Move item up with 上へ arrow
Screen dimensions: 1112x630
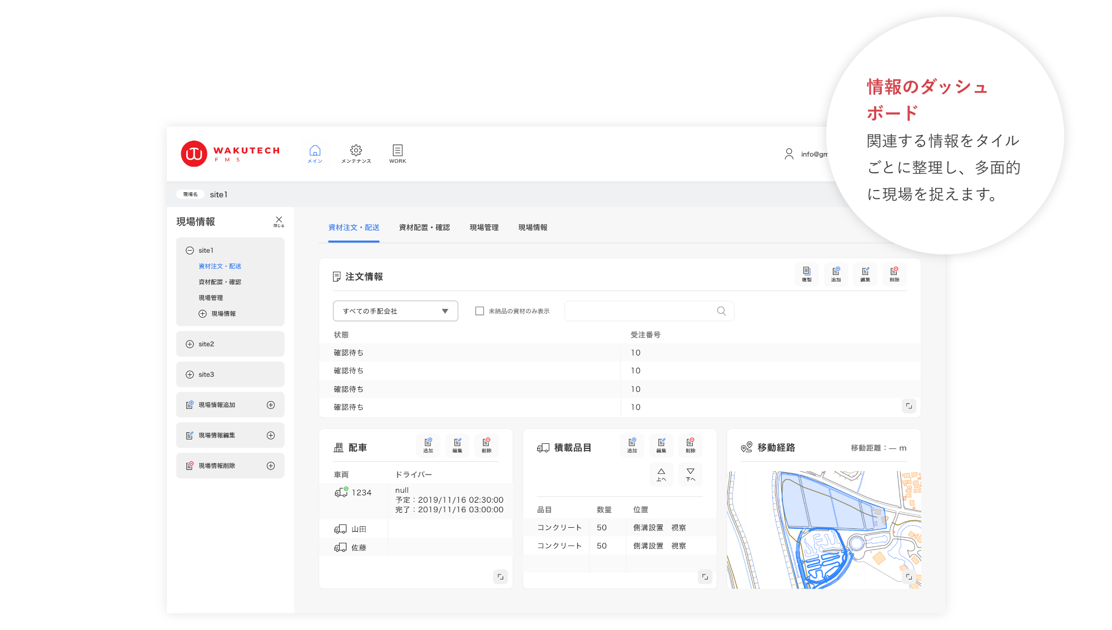661,474
